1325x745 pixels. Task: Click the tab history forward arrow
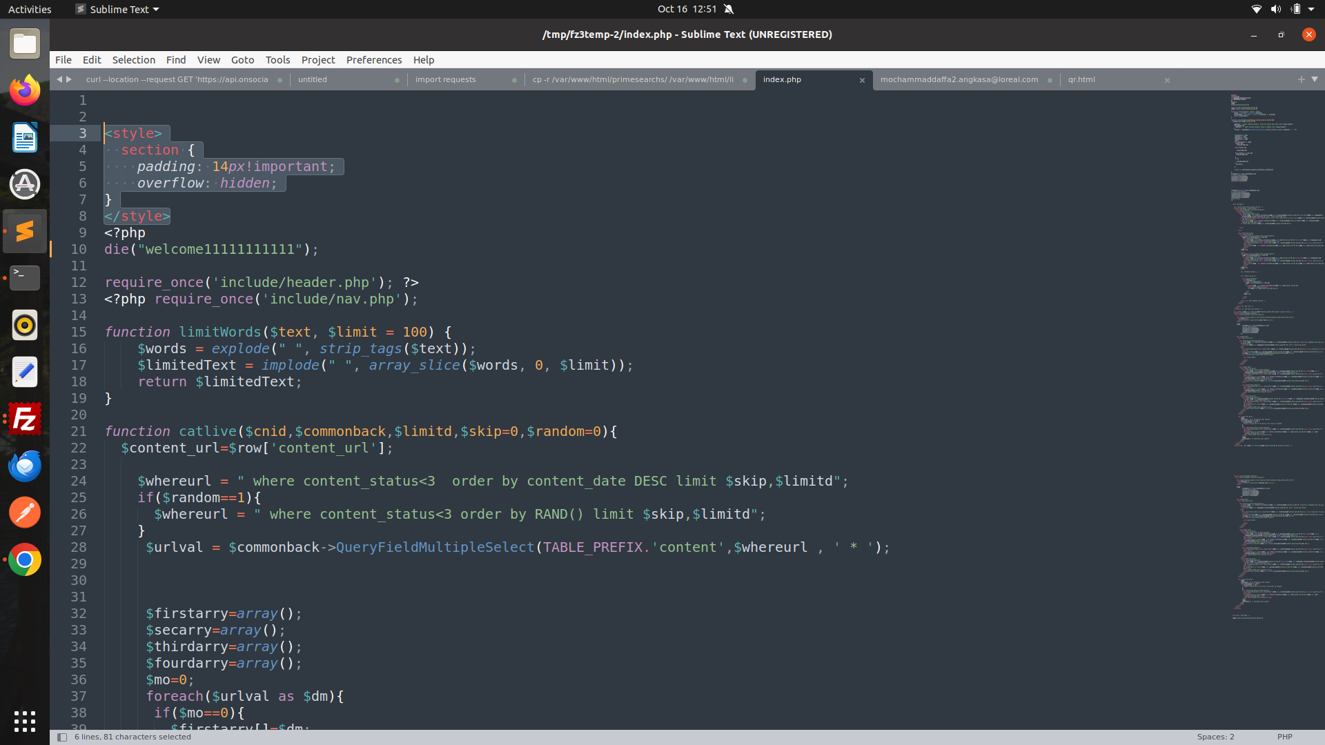(x=69, y=79)
